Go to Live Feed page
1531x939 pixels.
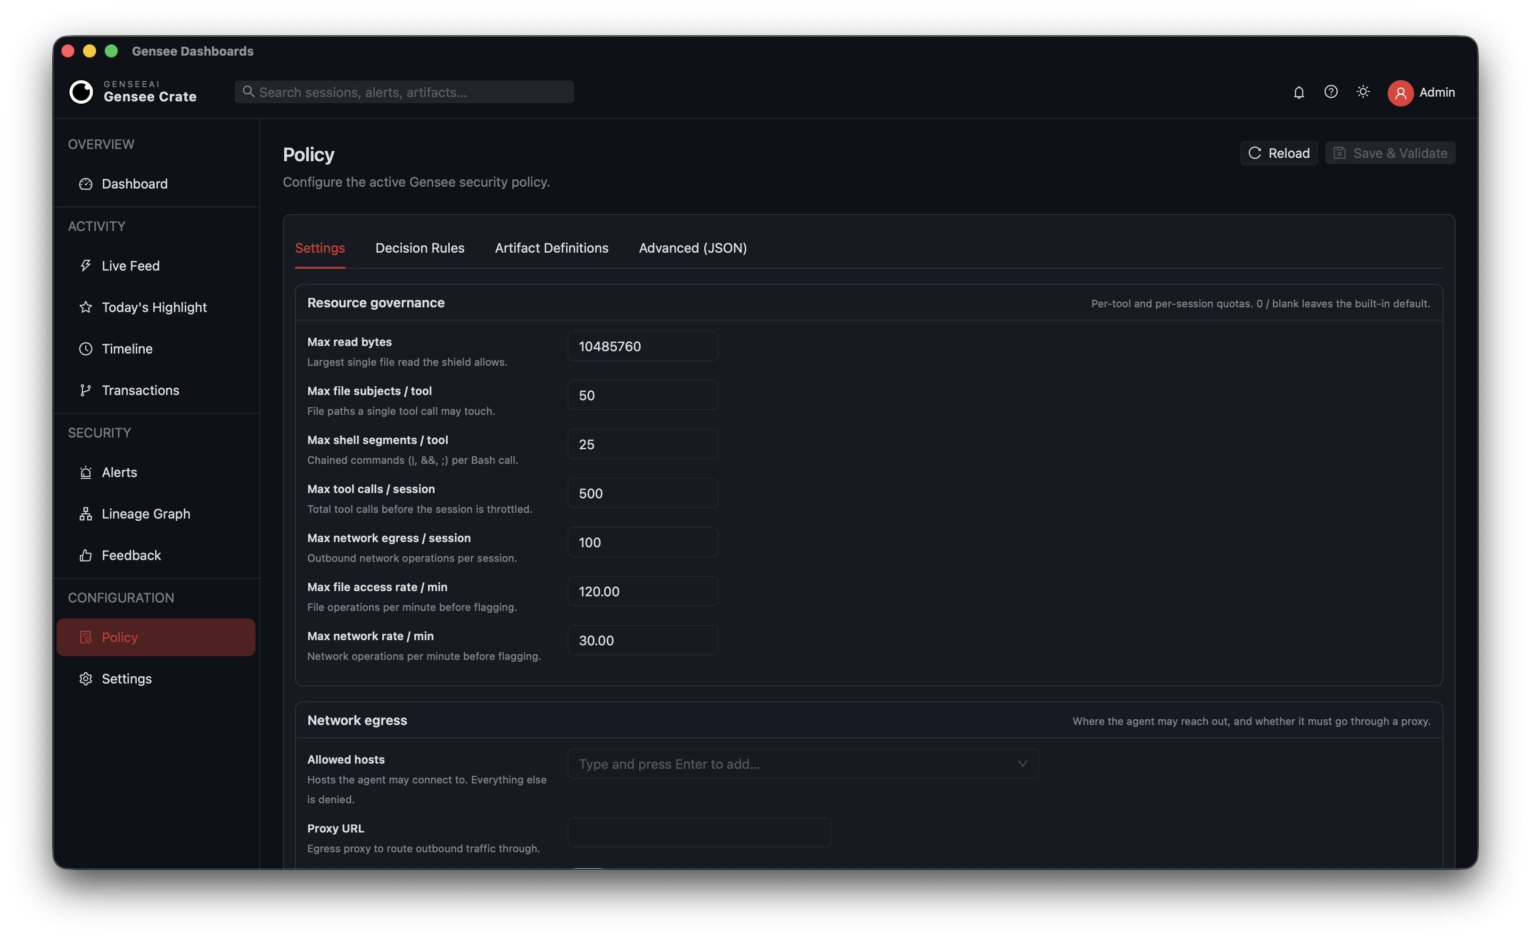point(156,266)
